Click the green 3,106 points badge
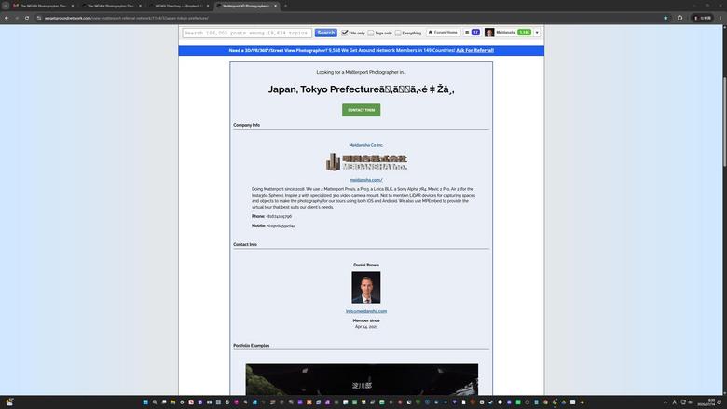 (525, 33)
